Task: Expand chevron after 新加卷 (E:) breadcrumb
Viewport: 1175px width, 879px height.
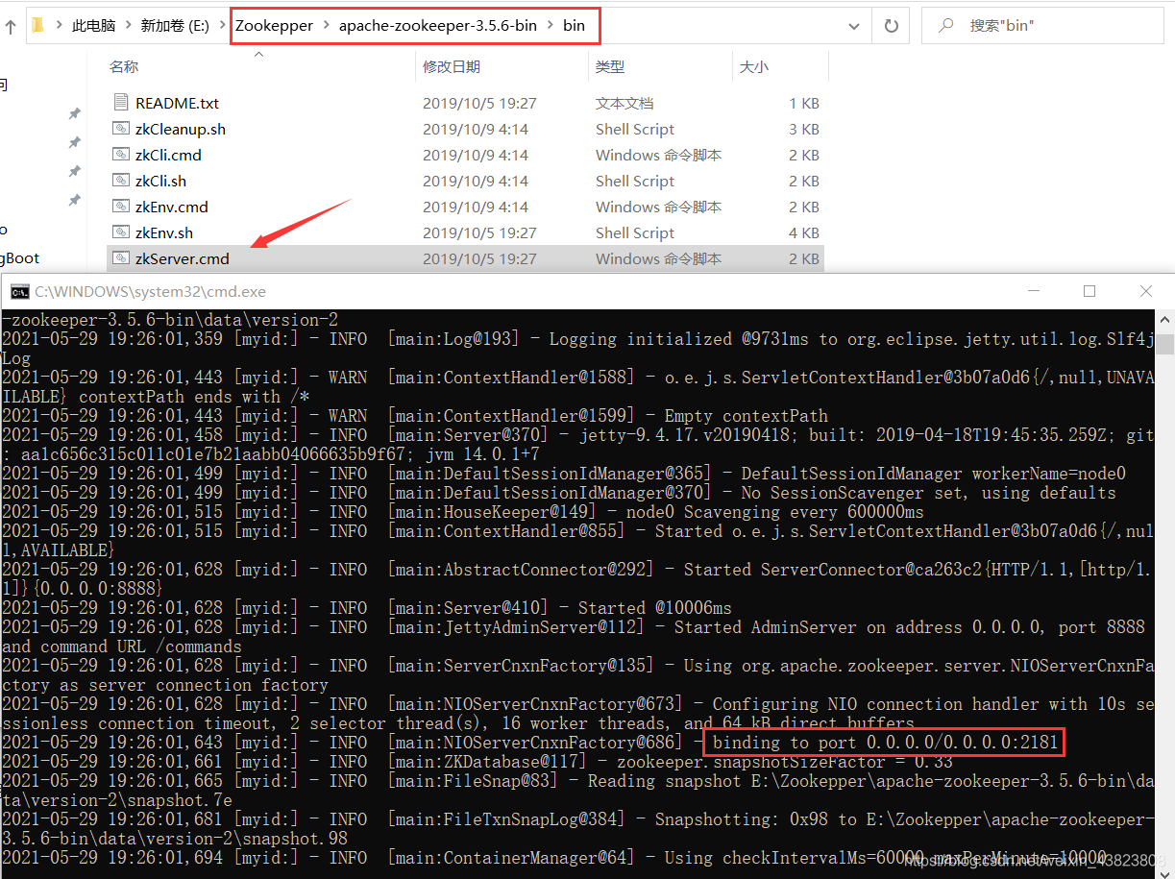Action: [x=222, y=26]
